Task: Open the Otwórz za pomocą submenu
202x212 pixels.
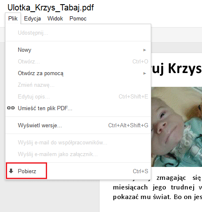Action: tap(78, 73)
